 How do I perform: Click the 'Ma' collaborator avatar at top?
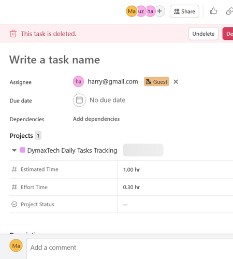(132, 11)
